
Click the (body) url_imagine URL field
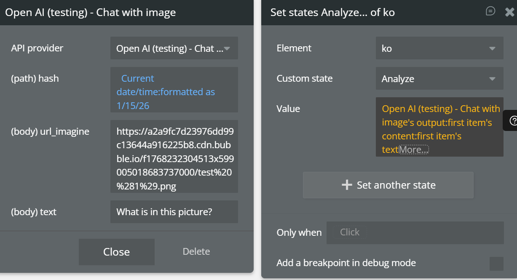pyautogui.click(x=174, y=159)
